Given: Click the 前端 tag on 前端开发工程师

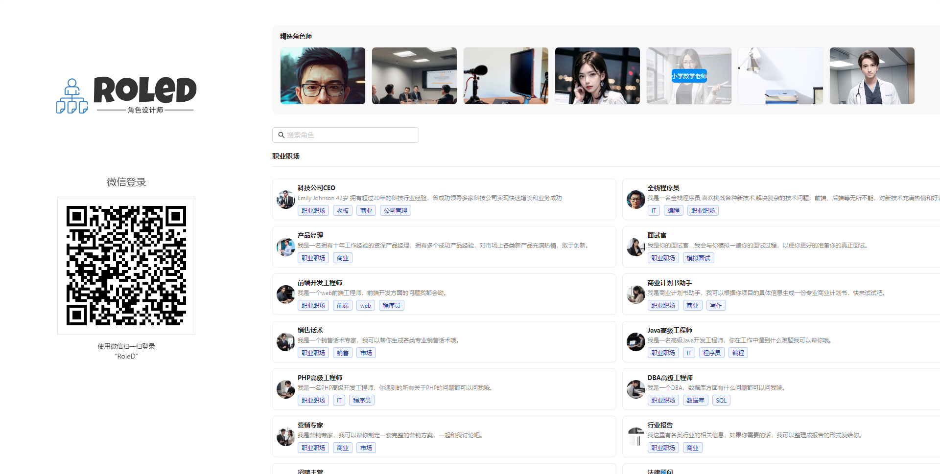Looking at the screenshot, I should click(x=342, y=305).
